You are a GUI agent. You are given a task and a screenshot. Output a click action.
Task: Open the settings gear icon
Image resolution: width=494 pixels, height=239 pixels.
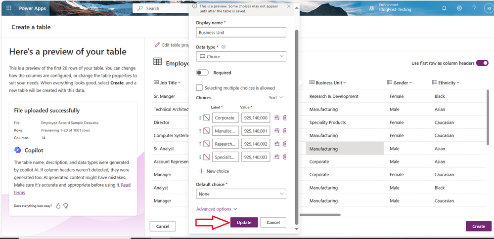click(459, 8)
